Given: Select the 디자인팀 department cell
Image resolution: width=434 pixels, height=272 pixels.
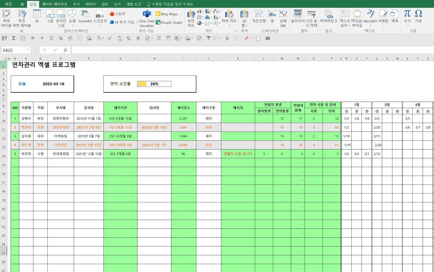Looking at the screenshot, I should click(x=61, y=145).
